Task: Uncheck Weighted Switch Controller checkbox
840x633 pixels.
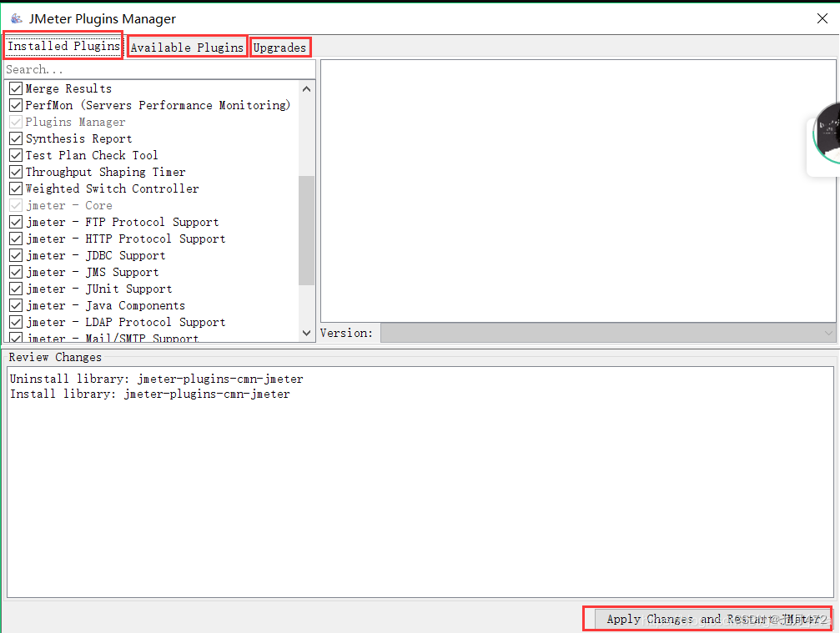Action: (x=16, y=188)
